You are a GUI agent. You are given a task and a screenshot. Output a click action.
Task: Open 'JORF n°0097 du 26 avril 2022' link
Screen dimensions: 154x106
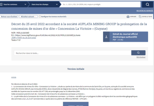[x=24, y=38]
